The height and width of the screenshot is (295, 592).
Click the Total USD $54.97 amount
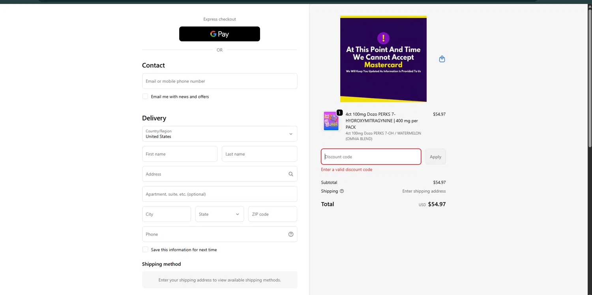(432, 204)
